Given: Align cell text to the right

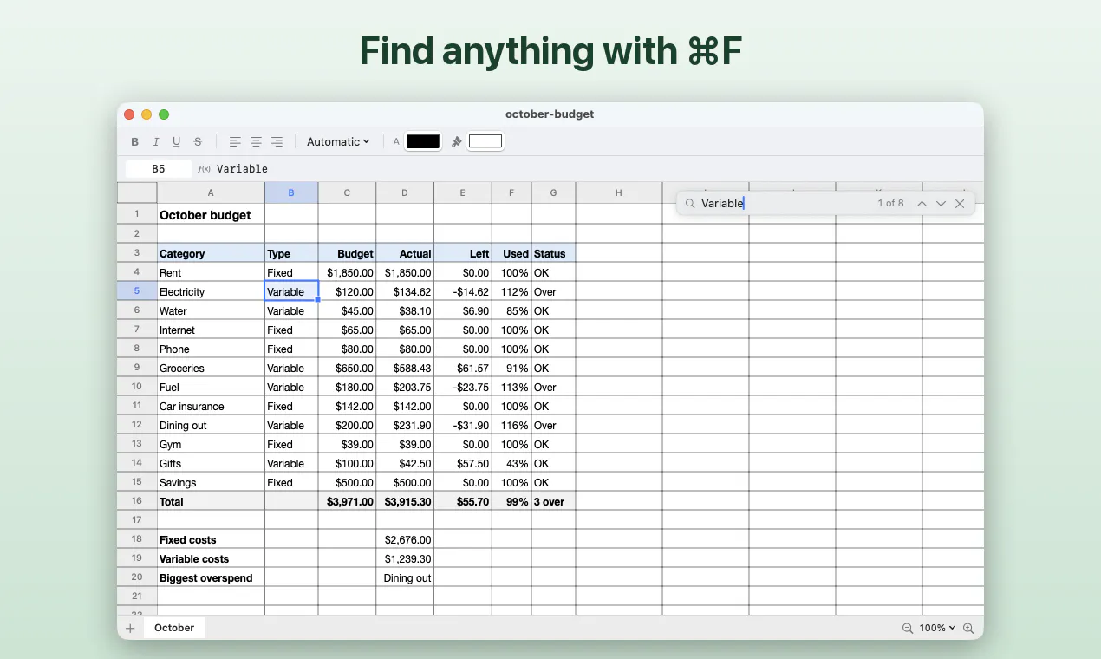Looking at the screenshot, I should click(277, 141).
